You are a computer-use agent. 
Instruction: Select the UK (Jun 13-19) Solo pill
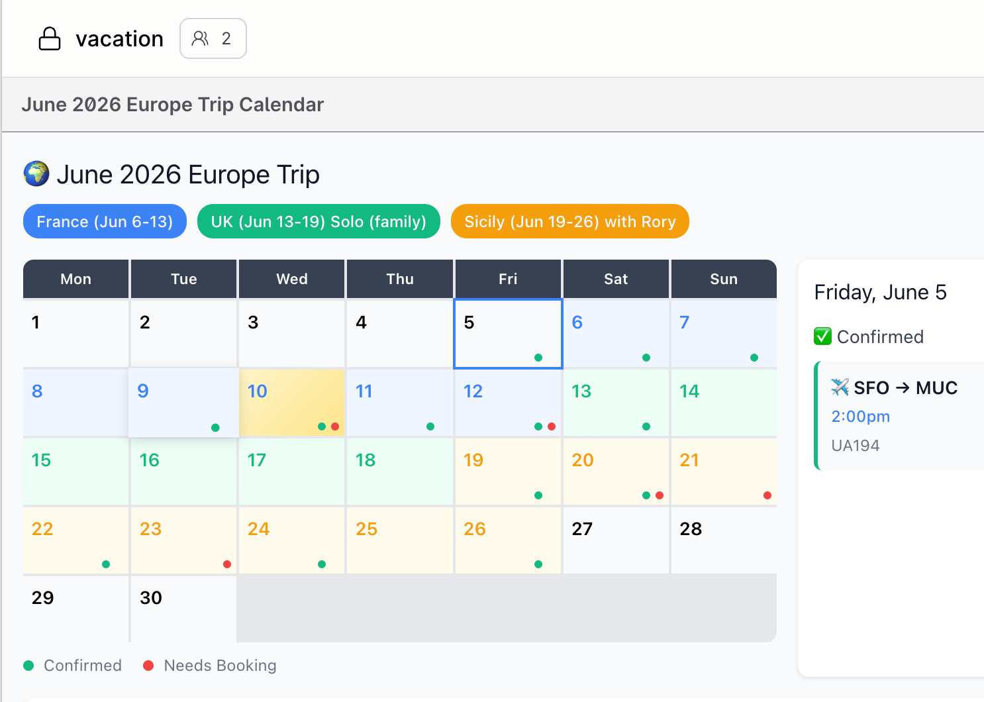point(319,221)
